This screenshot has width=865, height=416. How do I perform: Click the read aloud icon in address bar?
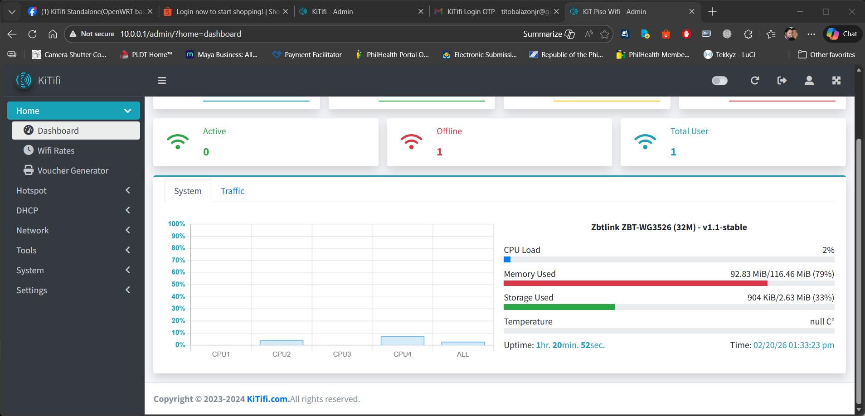pyautogui.click(x=589, y=34)
